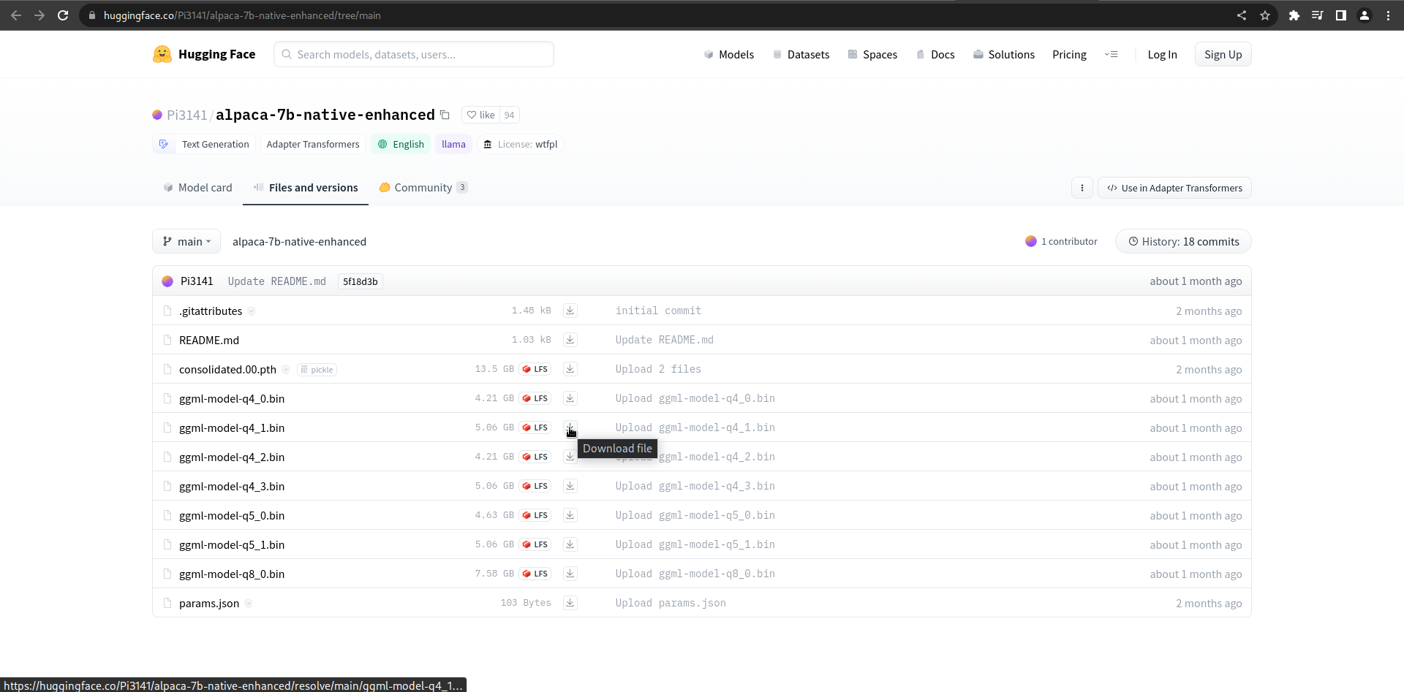
Task: Open the Community tab
Action: 423,188
